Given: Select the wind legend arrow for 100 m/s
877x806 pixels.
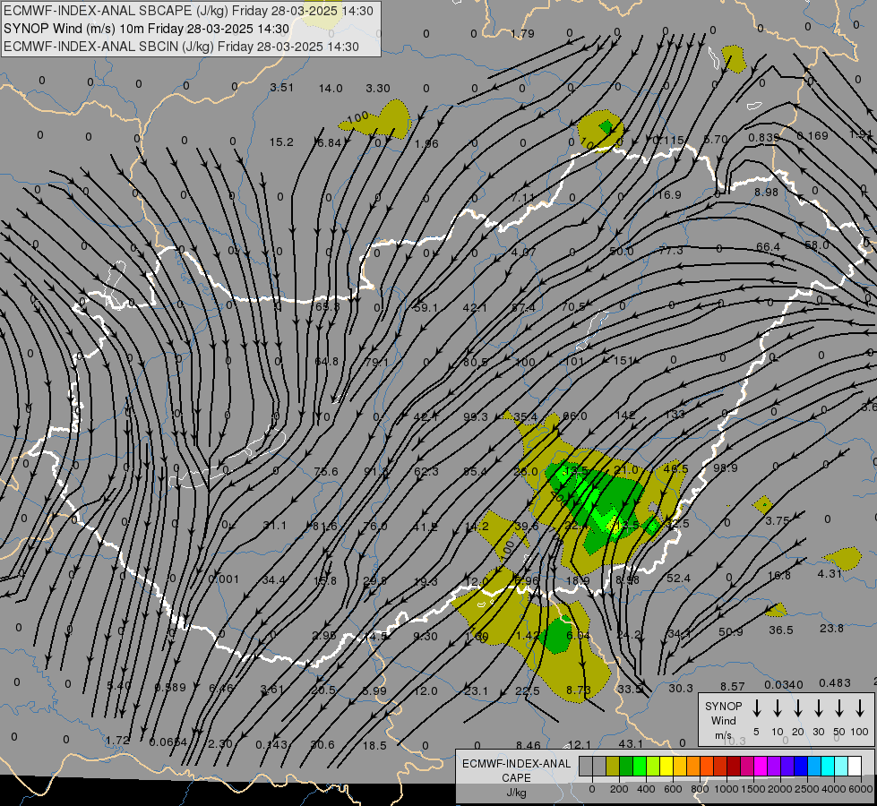Looking at the screenshot, I should point(860,707).
